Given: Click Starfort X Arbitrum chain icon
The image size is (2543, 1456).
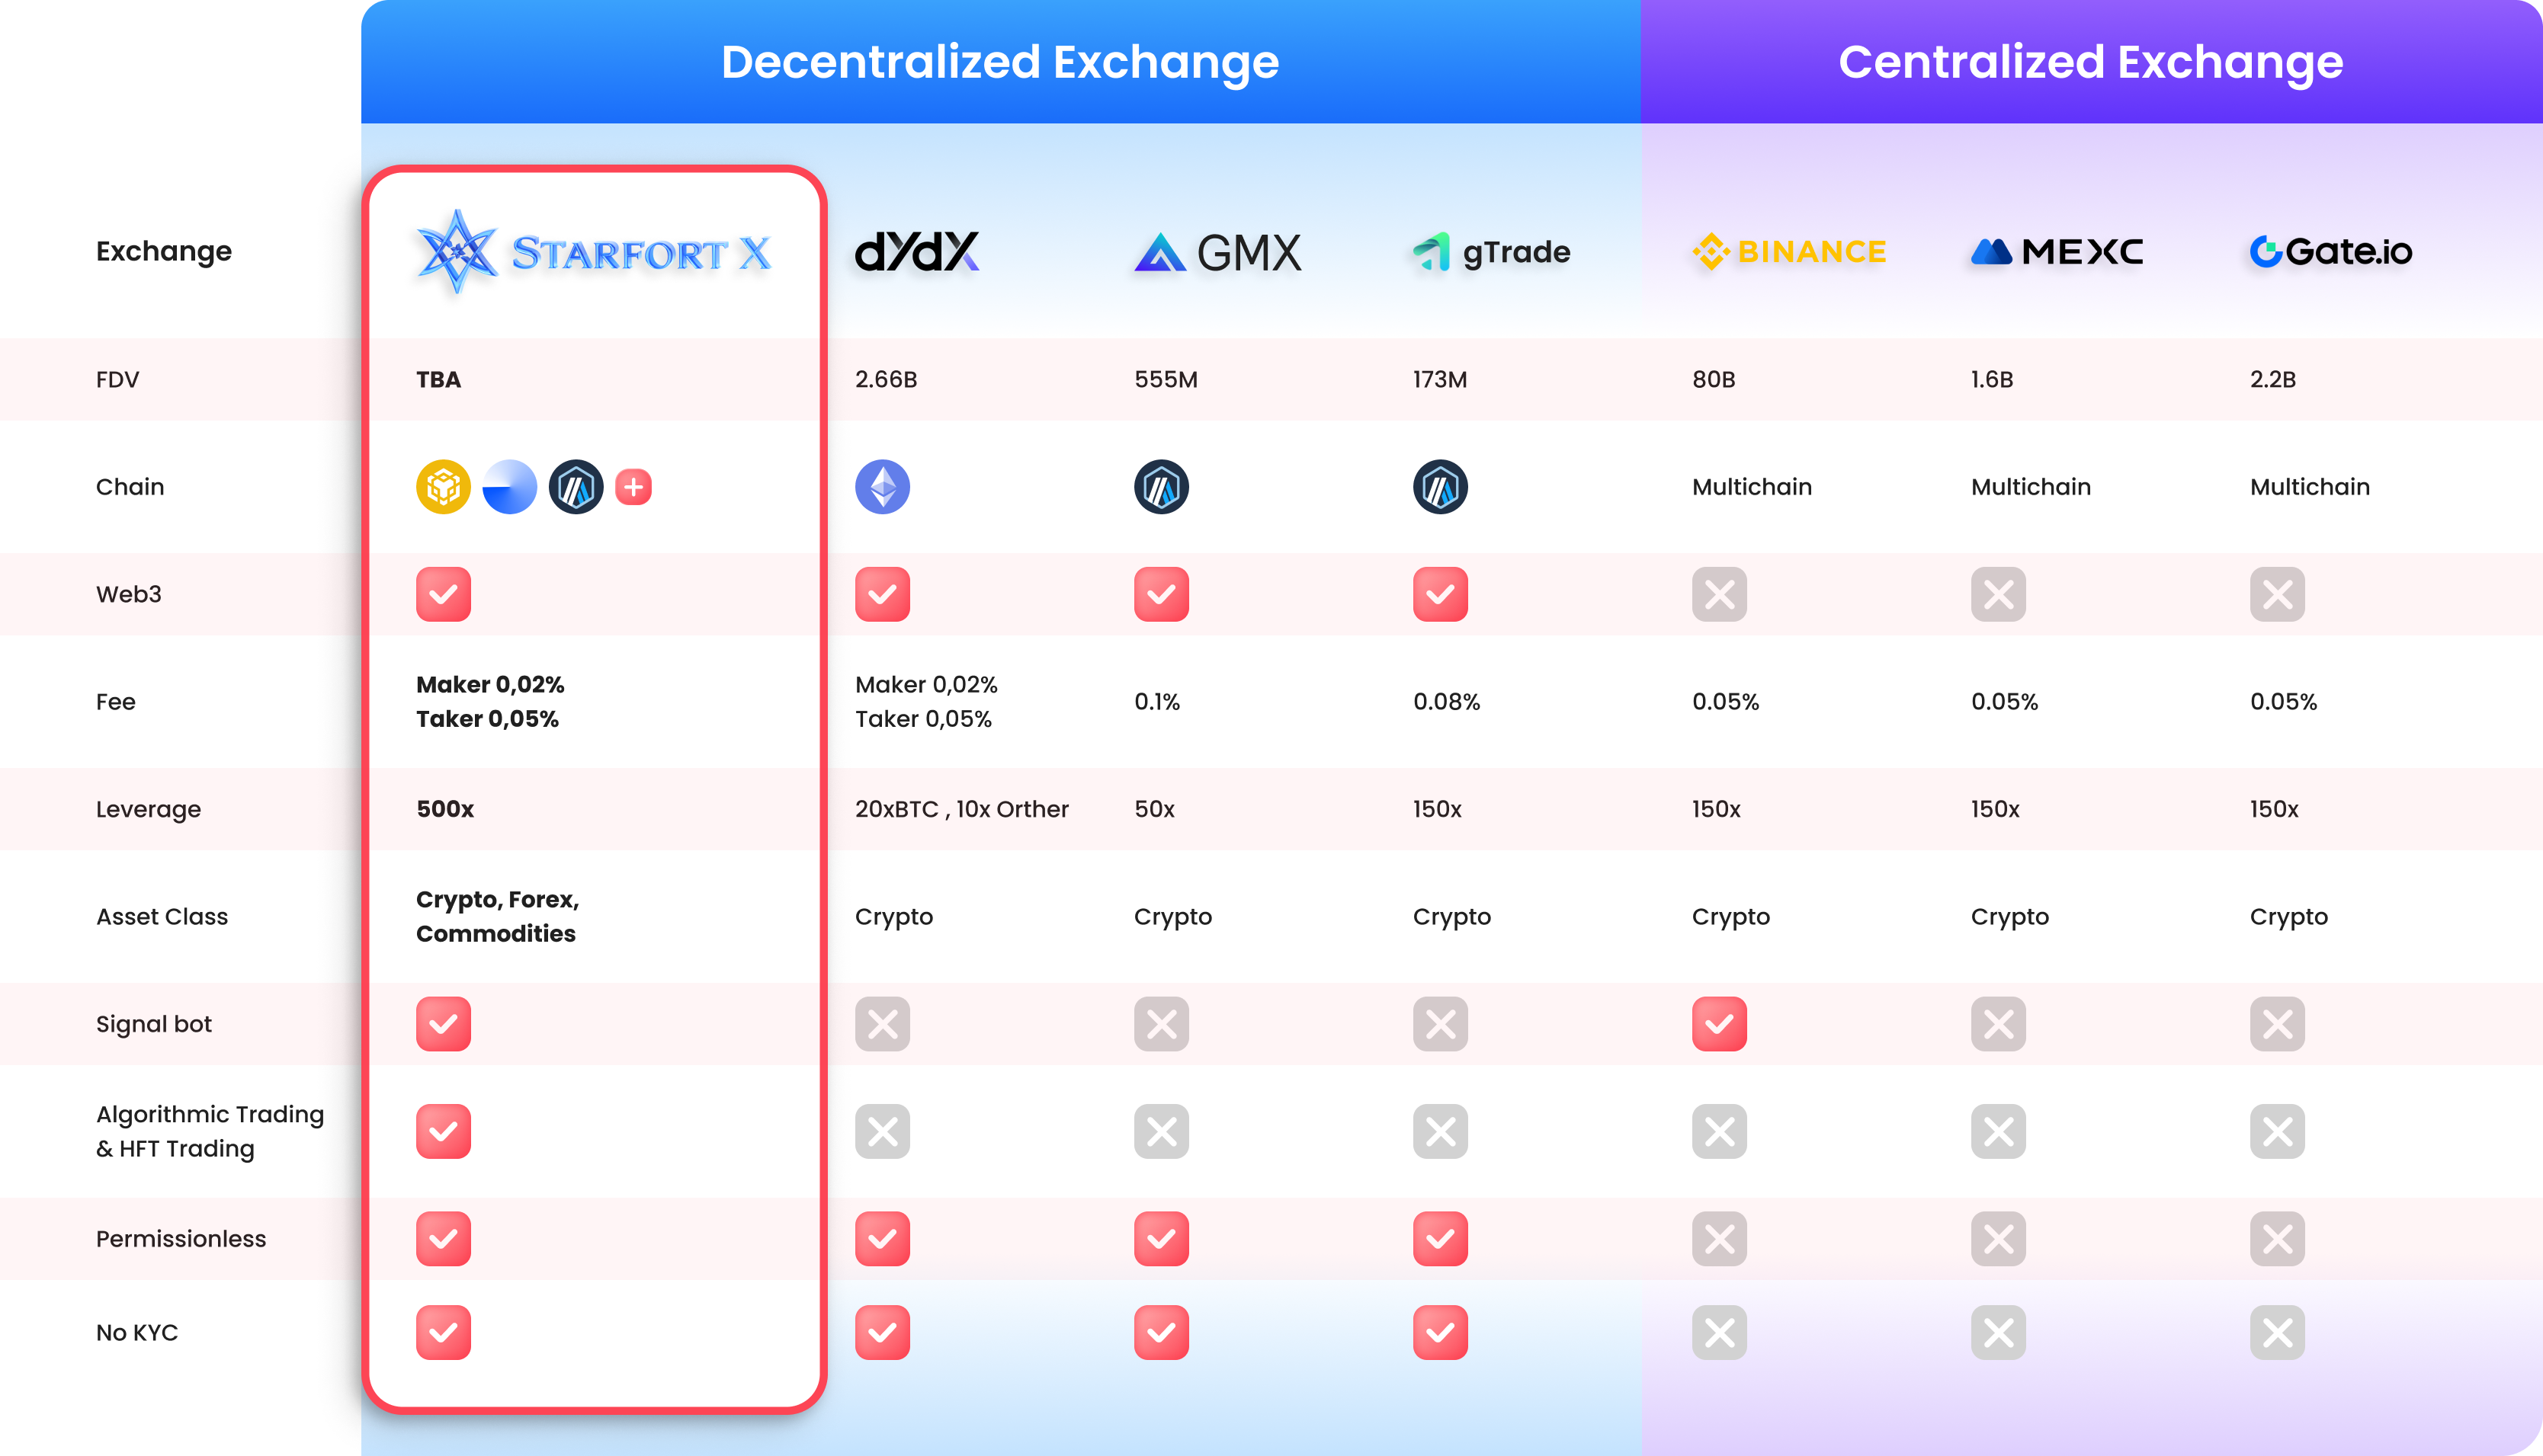Looking at the screenshot, I should (576, 487).
